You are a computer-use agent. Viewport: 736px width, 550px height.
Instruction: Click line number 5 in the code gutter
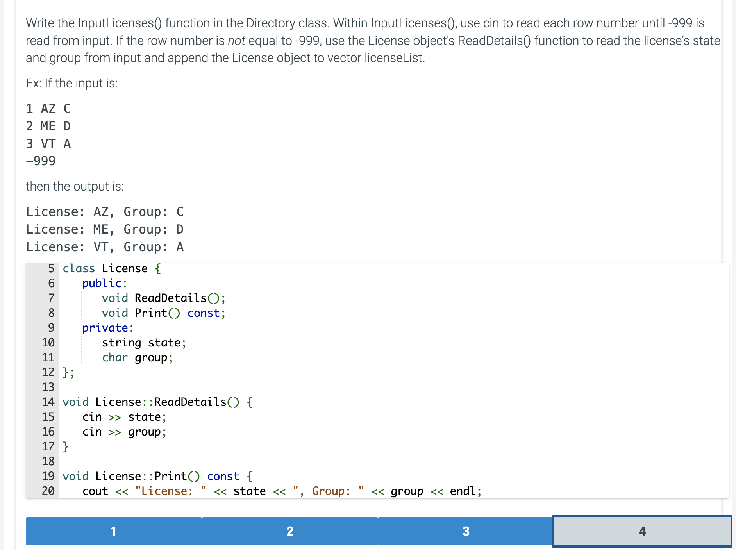pos(50,268)
